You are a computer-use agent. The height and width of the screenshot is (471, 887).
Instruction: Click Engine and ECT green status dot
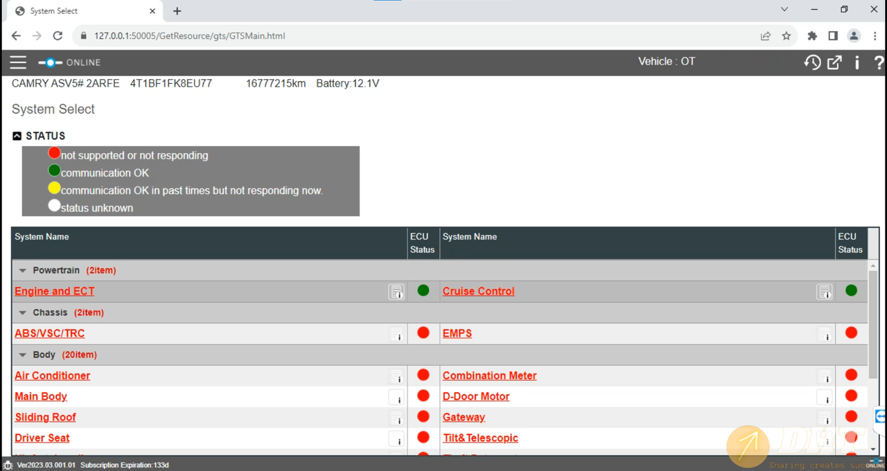[x=423, y=291]
